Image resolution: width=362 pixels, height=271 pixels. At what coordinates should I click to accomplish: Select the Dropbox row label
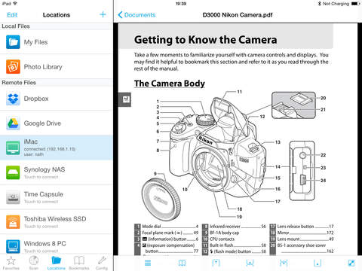point(36,99)
